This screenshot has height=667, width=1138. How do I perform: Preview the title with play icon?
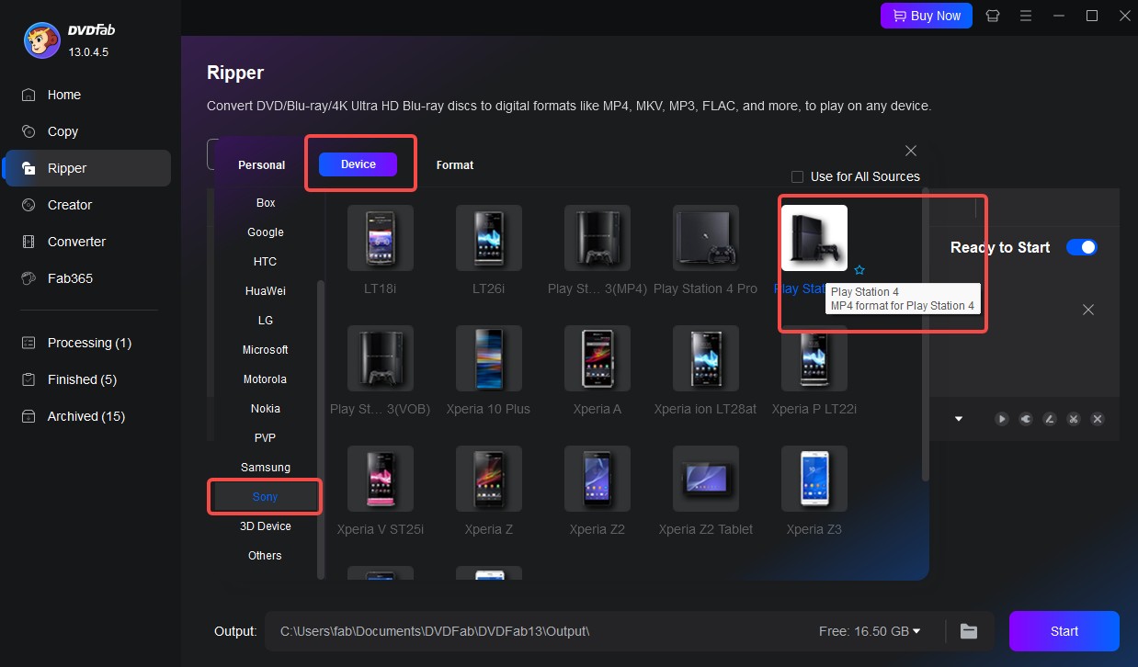pyautogui.click(x=1002, y=419)
